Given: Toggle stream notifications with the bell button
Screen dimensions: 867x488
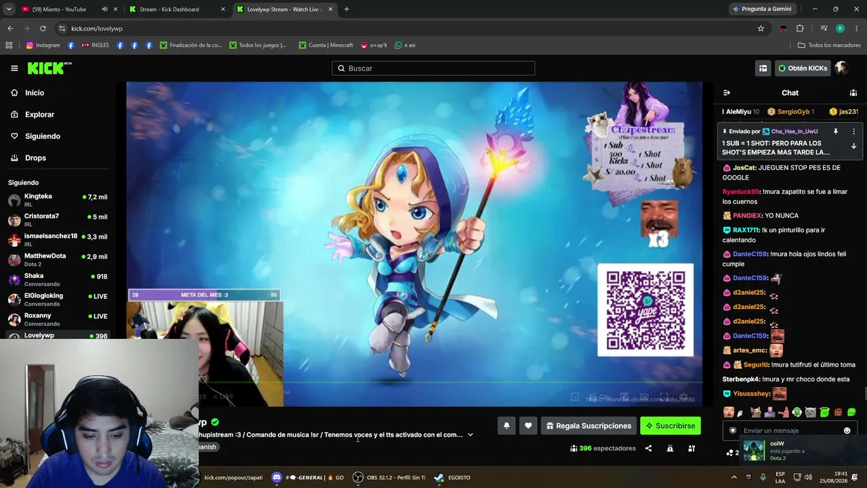Looking at the screenshot, I should click(506, 426).
